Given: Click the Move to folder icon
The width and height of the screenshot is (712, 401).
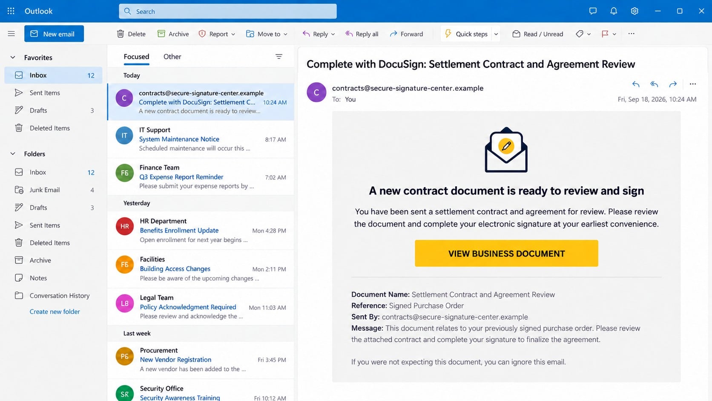Looking at the screenshot, I should coord(250,34).
